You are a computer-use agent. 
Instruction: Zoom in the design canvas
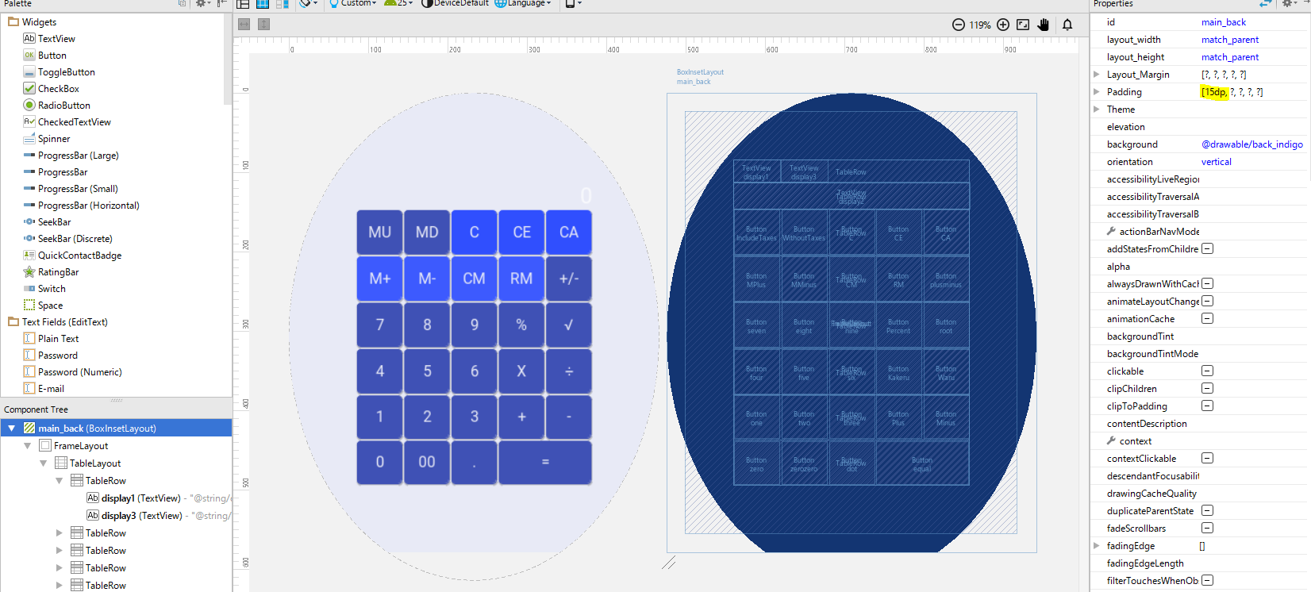point(1003,25)
